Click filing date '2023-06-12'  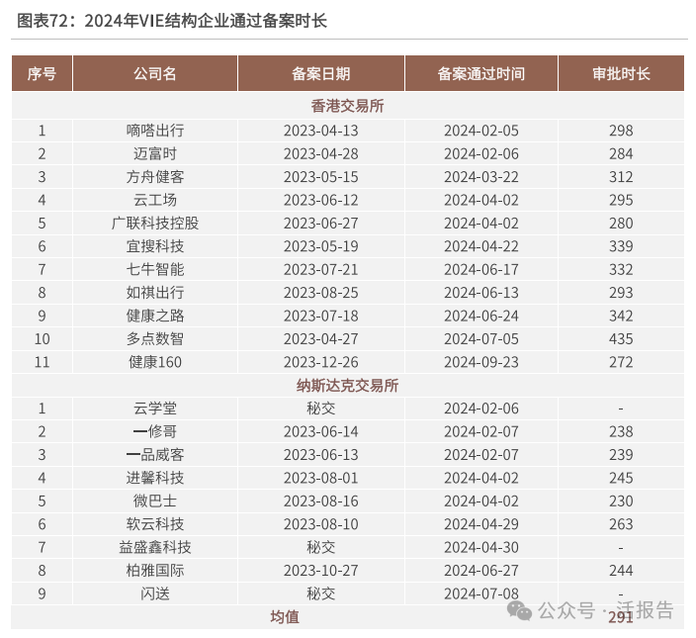point(321,200)
